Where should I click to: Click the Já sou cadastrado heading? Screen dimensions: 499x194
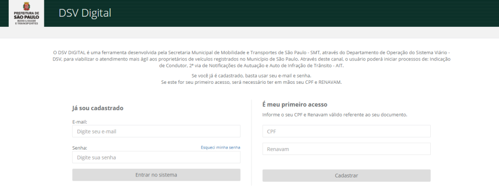coord(97,108)
